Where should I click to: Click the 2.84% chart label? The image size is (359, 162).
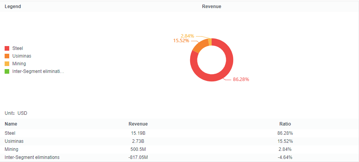(187, 36)
